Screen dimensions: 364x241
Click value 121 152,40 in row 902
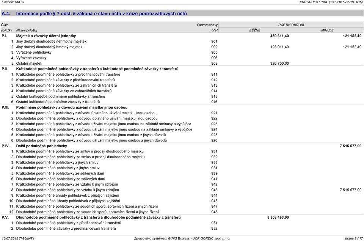352,47
